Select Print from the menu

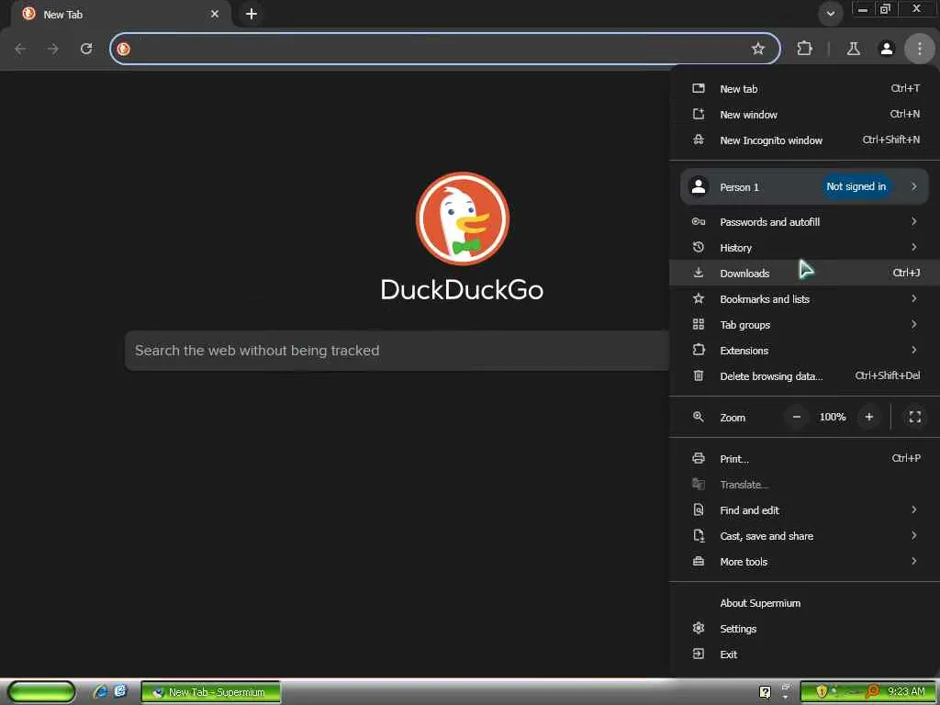[x=804, y=459]
